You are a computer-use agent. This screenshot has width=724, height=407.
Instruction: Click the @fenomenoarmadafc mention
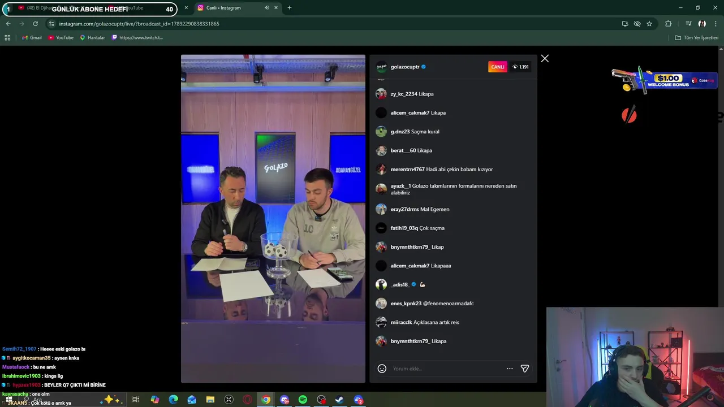pyautogui.click(x=449, y=304)
